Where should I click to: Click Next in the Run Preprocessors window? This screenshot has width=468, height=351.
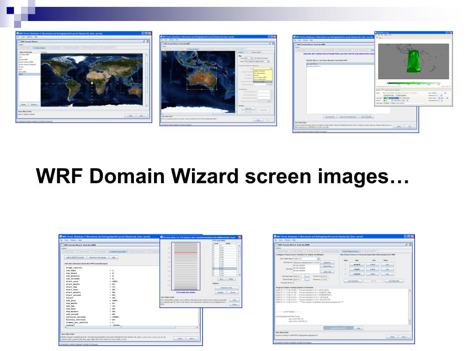pos(404,337)
